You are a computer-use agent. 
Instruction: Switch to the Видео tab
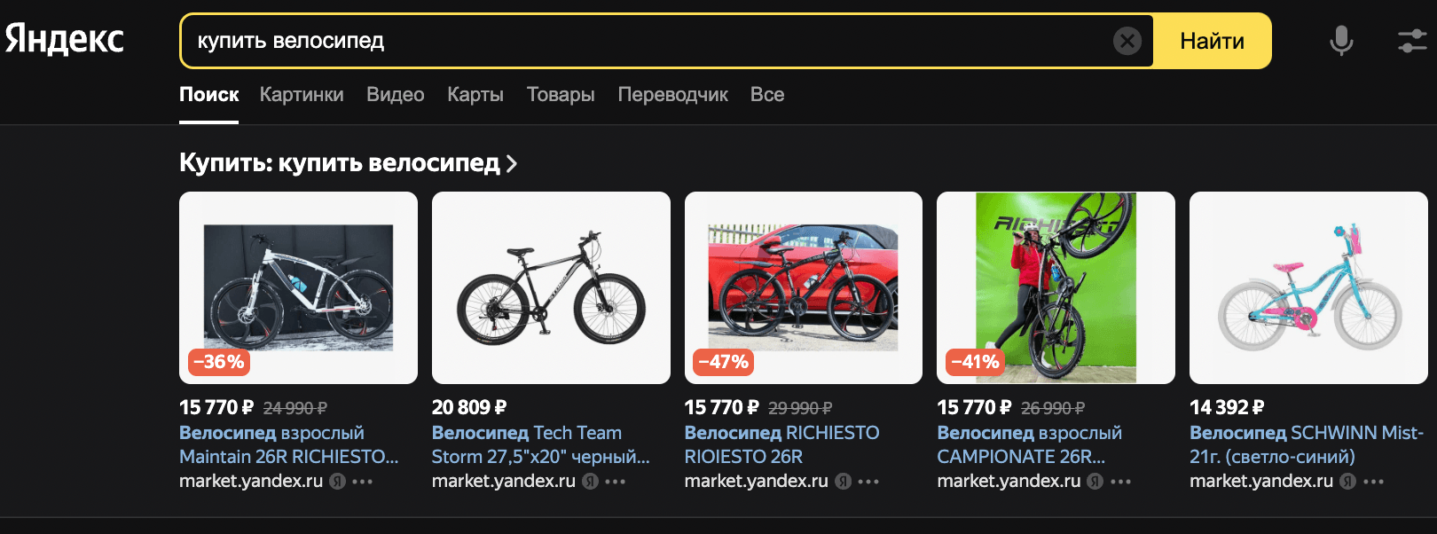coord(395,95)
